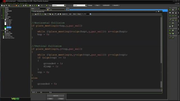
Task: Switch to the draw action library tab
Action: [179, 33]
